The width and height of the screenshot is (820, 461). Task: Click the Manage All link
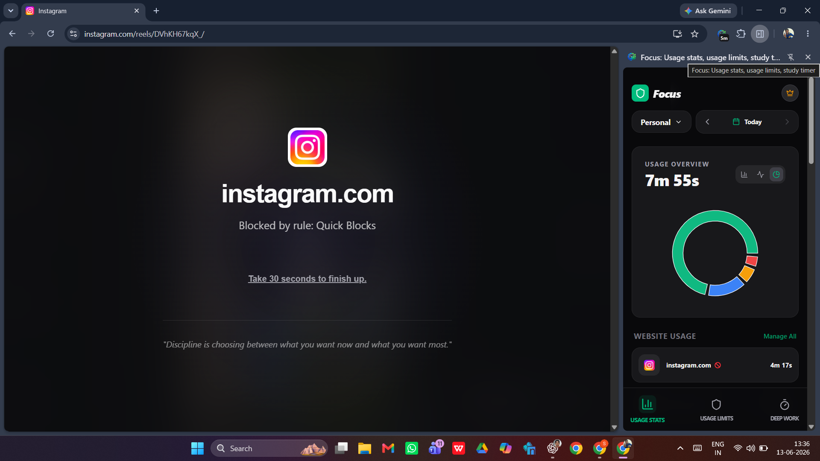pyautogui.click(x=780, y=336)
